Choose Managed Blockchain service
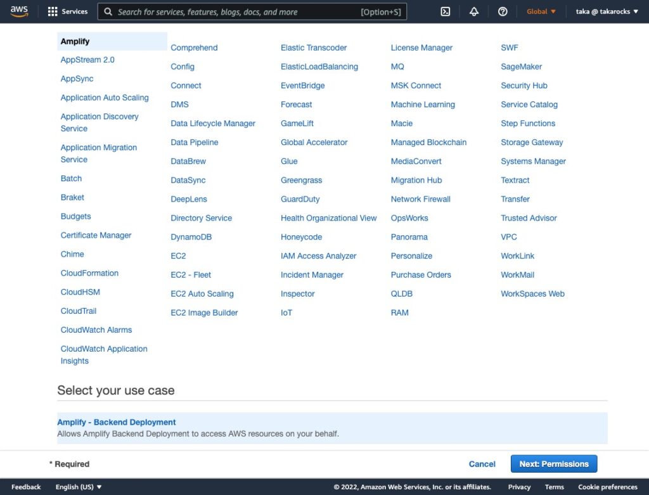 [429, 143]
